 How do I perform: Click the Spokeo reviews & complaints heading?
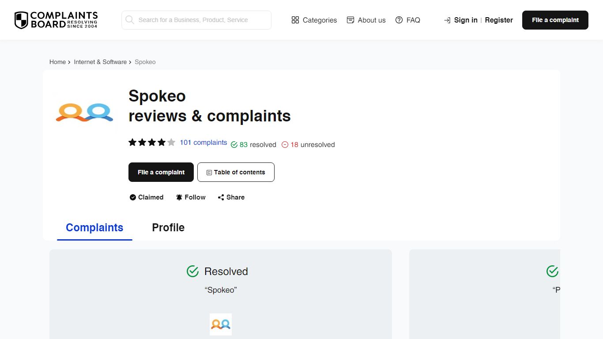pyautogui.click(x=210, y=106)
